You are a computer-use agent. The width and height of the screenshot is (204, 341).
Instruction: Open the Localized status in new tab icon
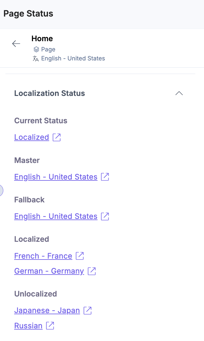(57, 137)
